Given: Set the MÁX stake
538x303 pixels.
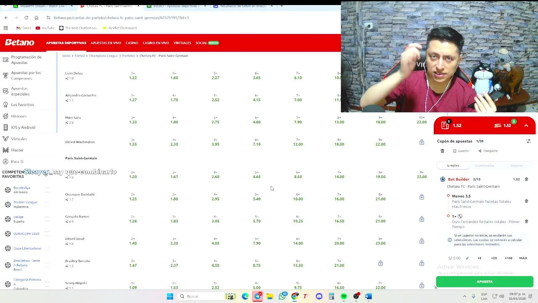Looking at the screenshot, I should click(x=523, y=258).
